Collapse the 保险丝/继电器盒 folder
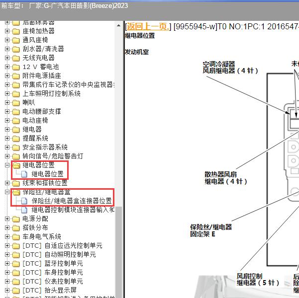The height and width of the screenshot is (298, 299). [7, 192]
